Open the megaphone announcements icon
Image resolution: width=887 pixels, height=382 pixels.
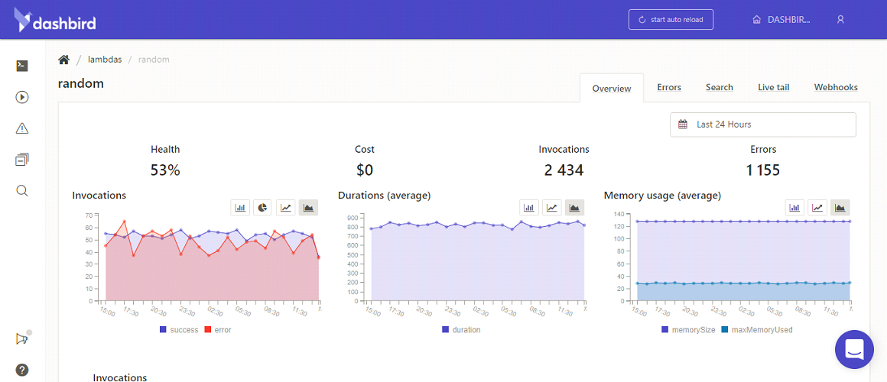22,339
